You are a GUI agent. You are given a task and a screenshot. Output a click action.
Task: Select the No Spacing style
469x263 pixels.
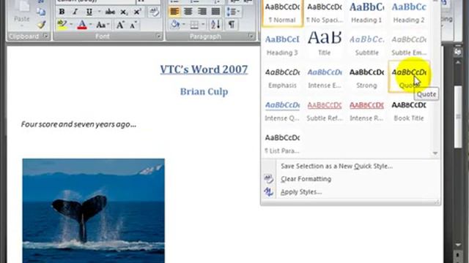pyautogui.click(x=325, y=13)
